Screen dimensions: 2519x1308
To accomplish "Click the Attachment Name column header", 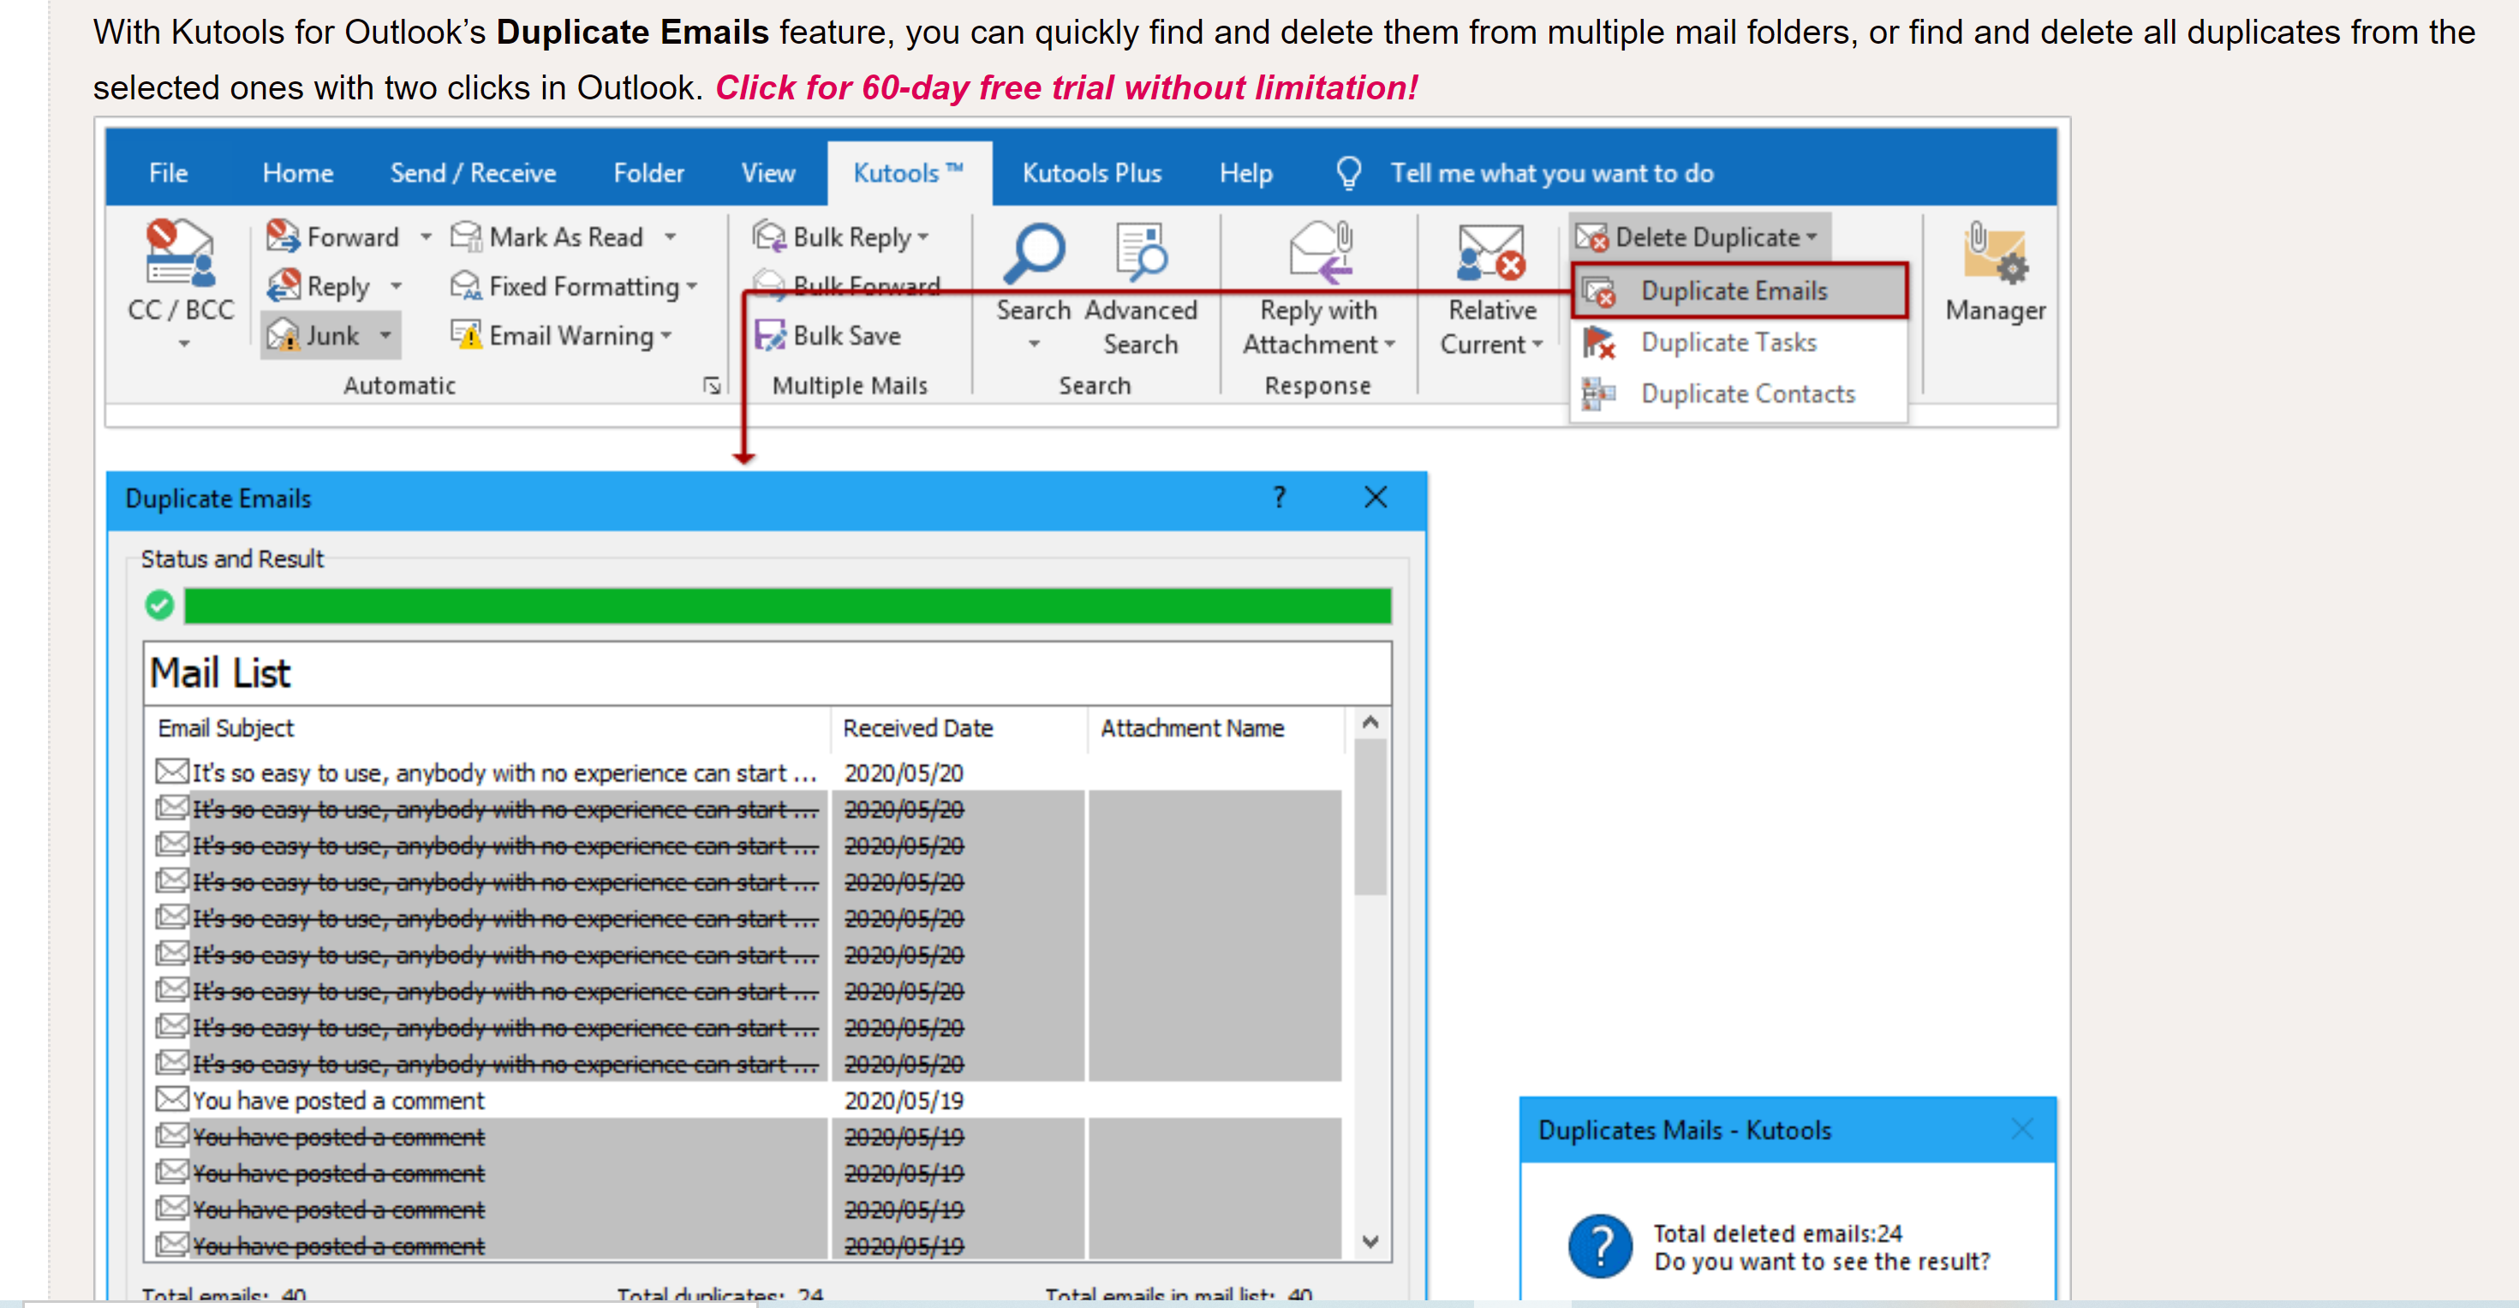I will (x=1215, y=728).
